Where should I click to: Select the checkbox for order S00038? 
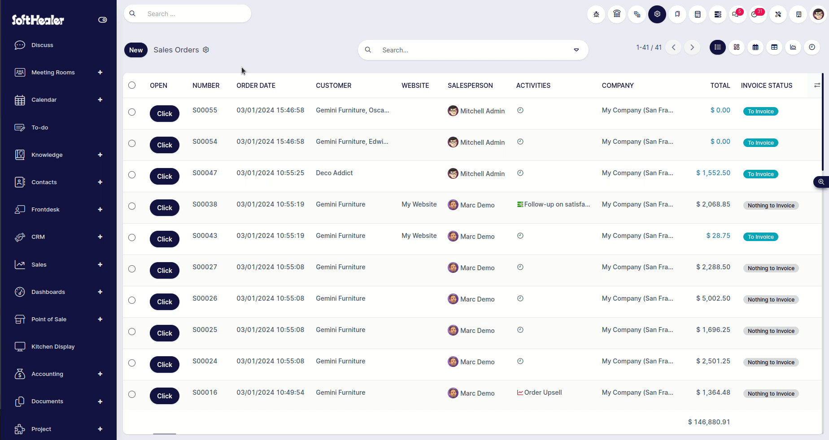[132, 206]
